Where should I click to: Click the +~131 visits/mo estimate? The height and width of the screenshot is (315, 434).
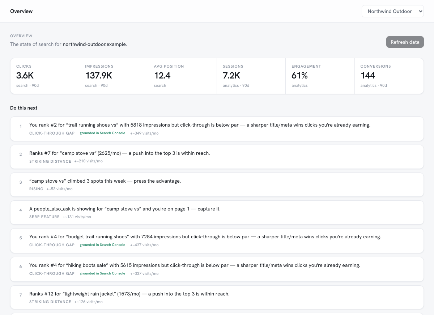(x=77, y=217)
